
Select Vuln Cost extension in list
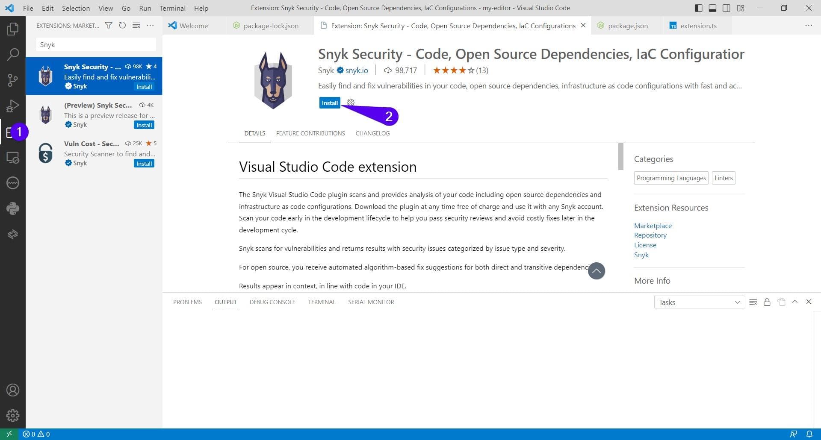point(94,153)
